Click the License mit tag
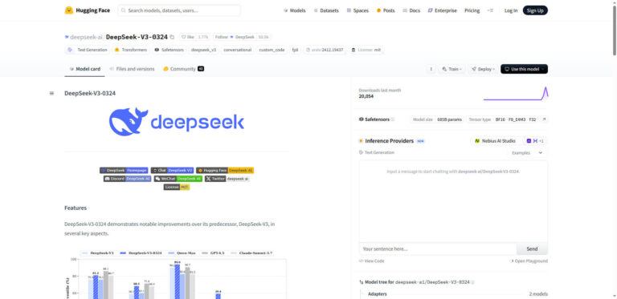This screenshot has height=299, width=617. (x=366, y=50)
